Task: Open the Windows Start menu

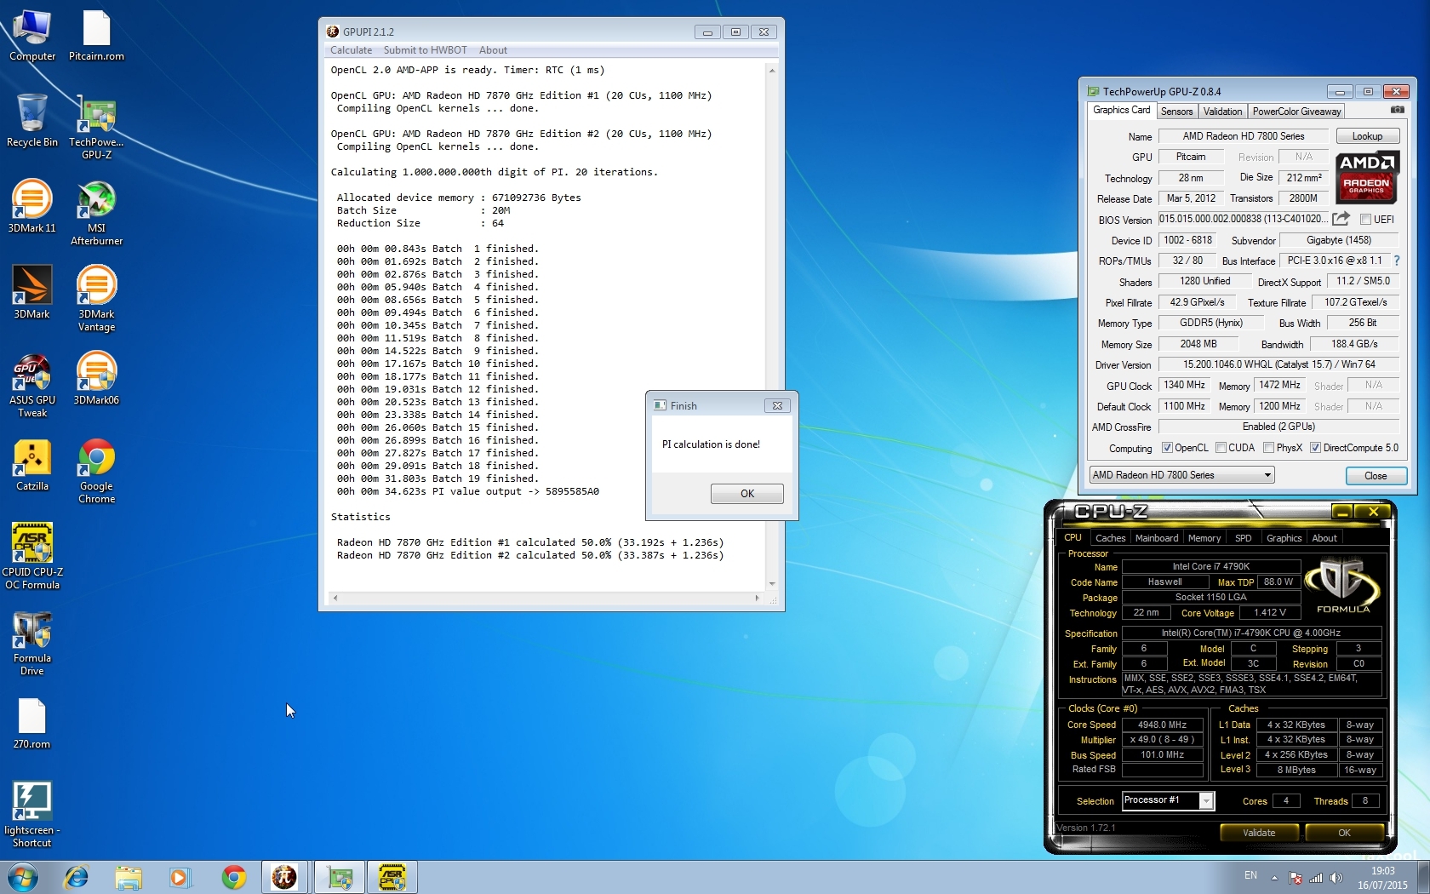Action: pos(23,877)
